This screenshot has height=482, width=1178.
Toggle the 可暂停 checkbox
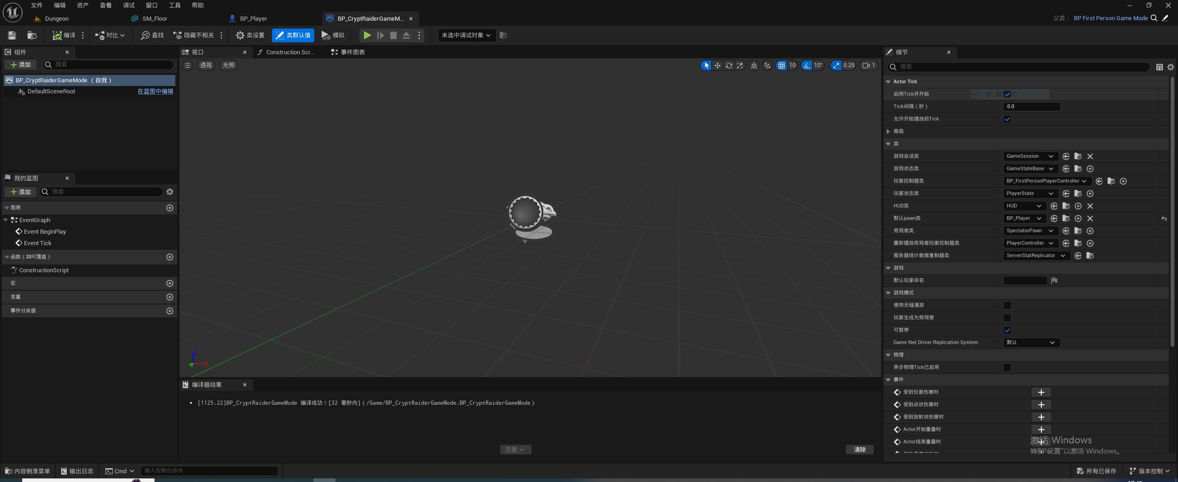(1007, 330)
